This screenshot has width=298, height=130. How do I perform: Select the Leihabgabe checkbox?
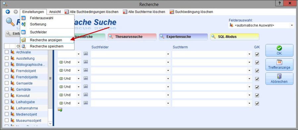[7, 102]
